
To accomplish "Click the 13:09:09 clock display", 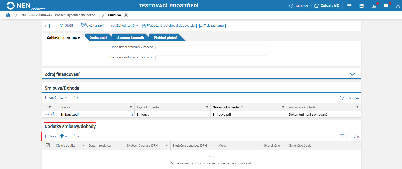I will 299,6.
